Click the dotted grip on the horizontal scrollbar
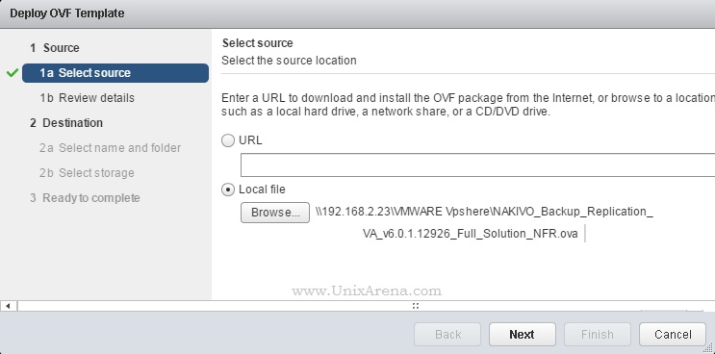 click(x=416, y=306)
